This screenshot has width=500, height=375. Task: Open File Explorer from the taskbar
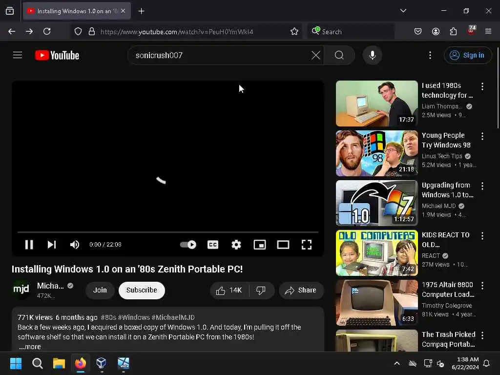[59, 363]
